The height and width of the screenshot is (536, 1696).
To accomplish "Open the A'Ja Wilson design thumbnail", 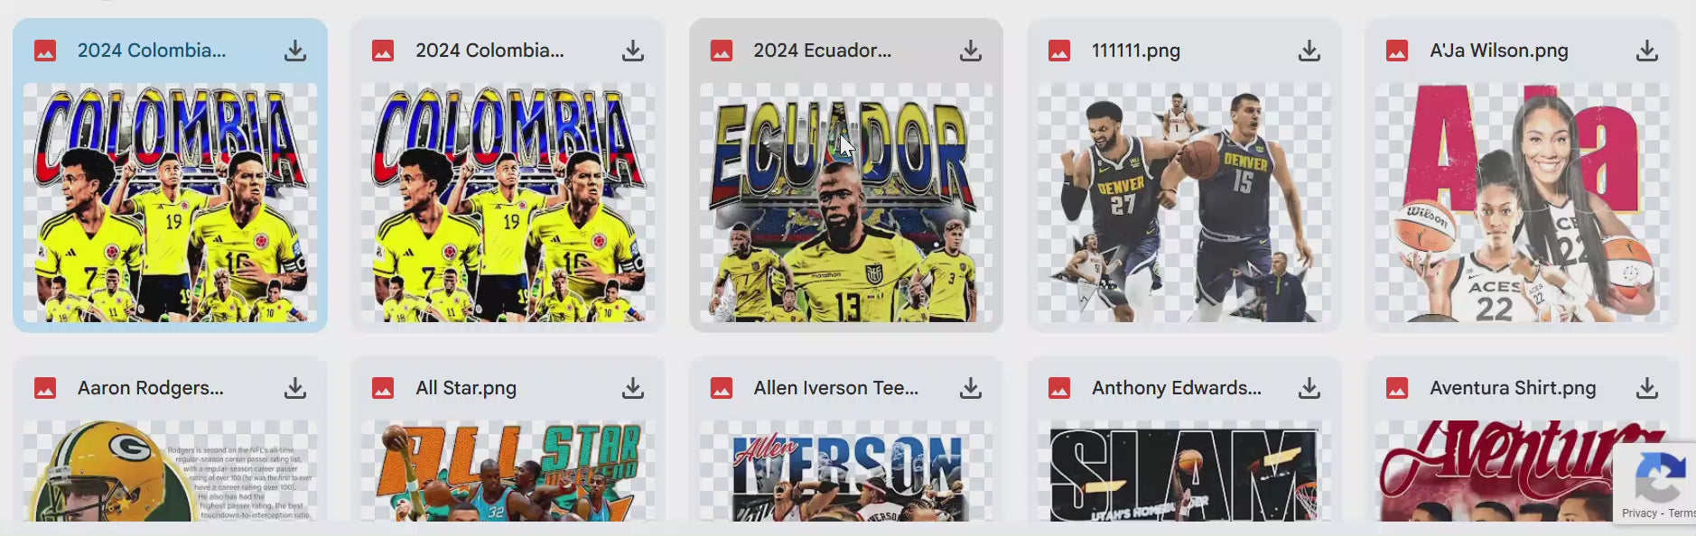I will pos(1522,203).
